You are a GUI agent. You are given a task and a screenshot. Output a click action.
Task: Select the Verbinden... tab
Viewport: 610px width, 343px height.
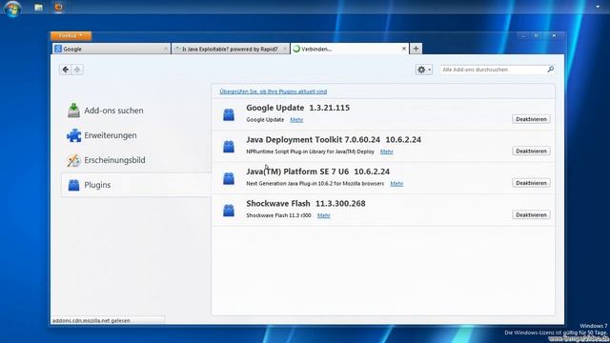point(349,49)
